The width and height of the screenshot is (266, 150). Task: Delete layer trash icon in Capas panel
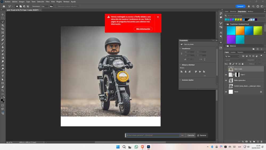pos(261,141)
